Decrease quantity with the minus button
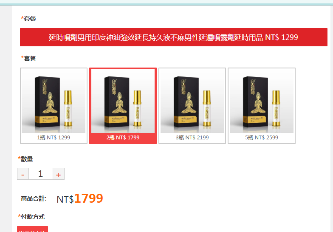 pyautogui.click(x=23, y=174)
